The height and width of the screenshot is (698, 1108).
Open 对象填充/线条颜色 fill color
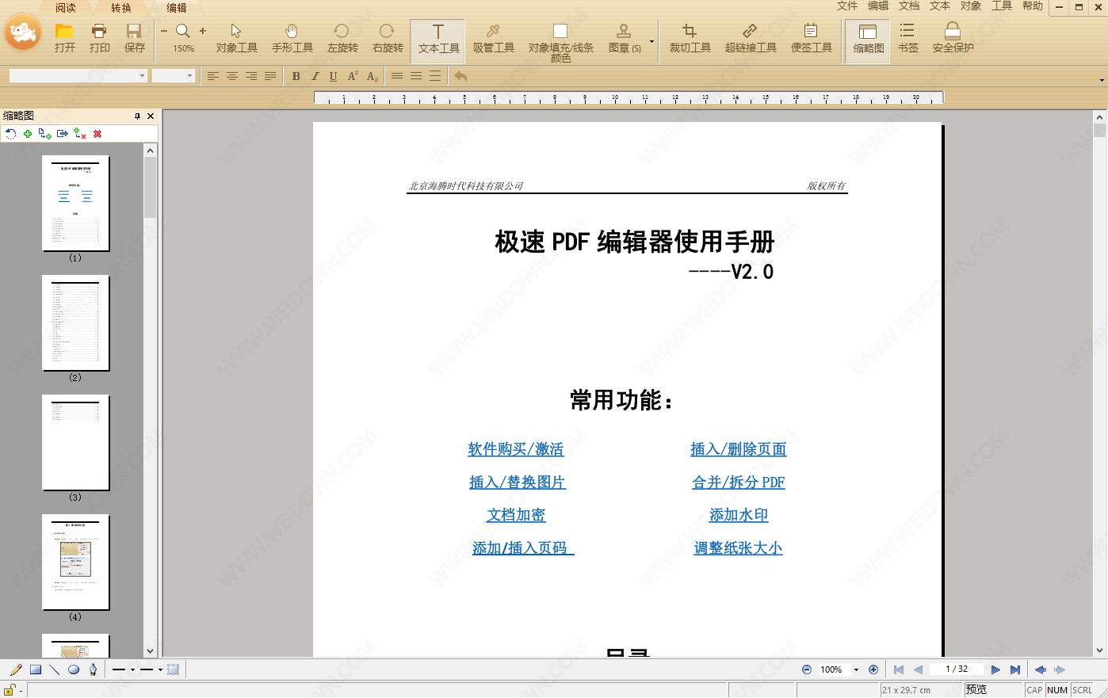[560, 42]
